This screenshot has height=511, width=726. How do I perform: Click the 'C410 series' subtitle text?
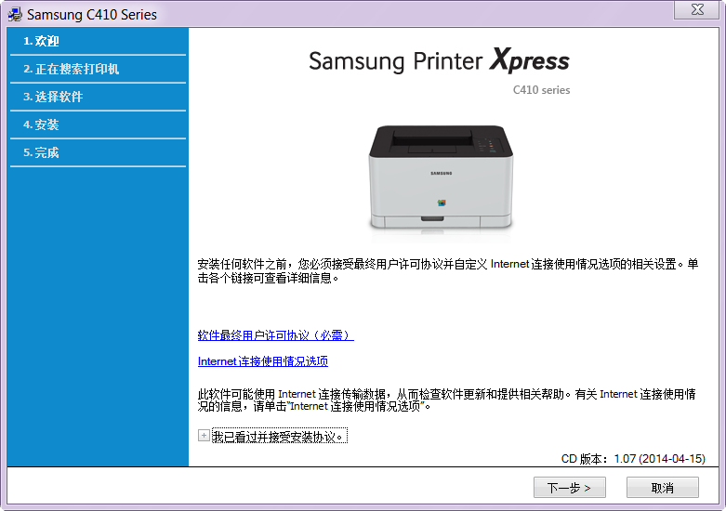point(541,90)
